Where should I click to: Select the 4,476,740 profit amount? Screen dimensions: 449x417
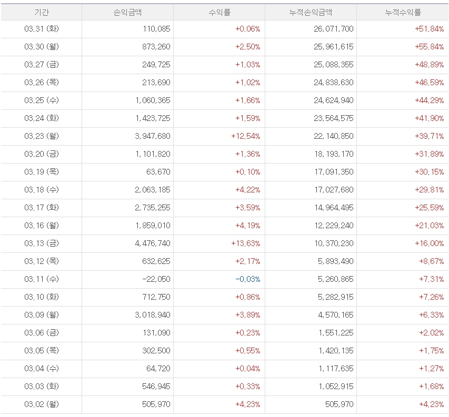153,243
